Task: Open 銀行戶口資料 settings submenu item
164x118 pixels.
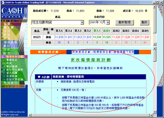Action: 15,70
